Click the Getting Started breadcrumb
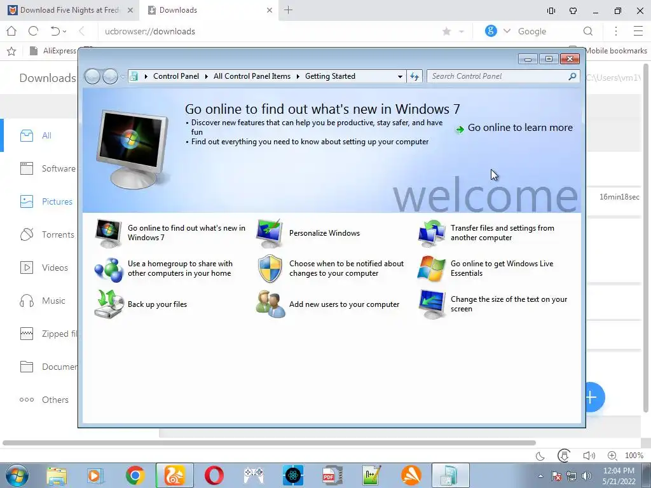 (x=330, y=76)
